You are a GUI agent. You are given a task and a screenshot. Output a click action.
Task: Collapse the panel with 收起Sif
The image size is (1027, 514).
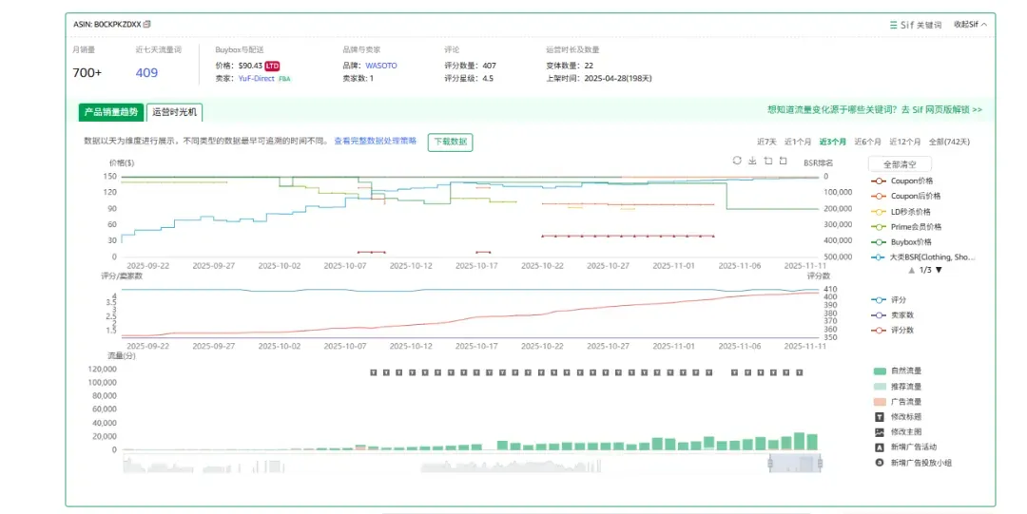(x=970, y=24)
